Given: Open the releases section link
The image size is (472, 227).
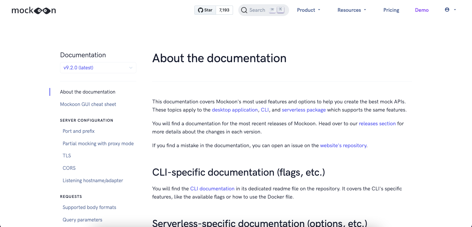Looking at the screenshot, I should [377, 124].
